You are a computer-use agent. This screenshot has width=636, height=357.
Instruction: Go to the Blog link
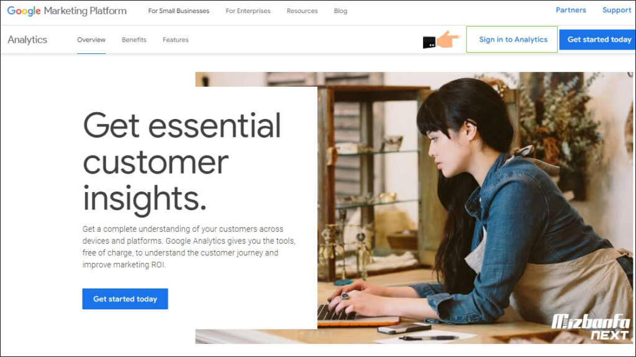click(x=340, y=11)
